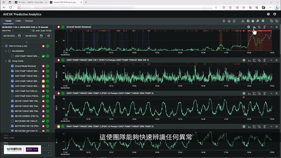Open the user account icon
The image size is (281, 158).
coord(275,14)
